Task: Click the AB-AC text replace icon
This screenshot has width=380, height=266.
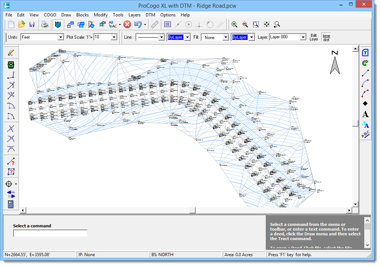Action: [113, 24]
